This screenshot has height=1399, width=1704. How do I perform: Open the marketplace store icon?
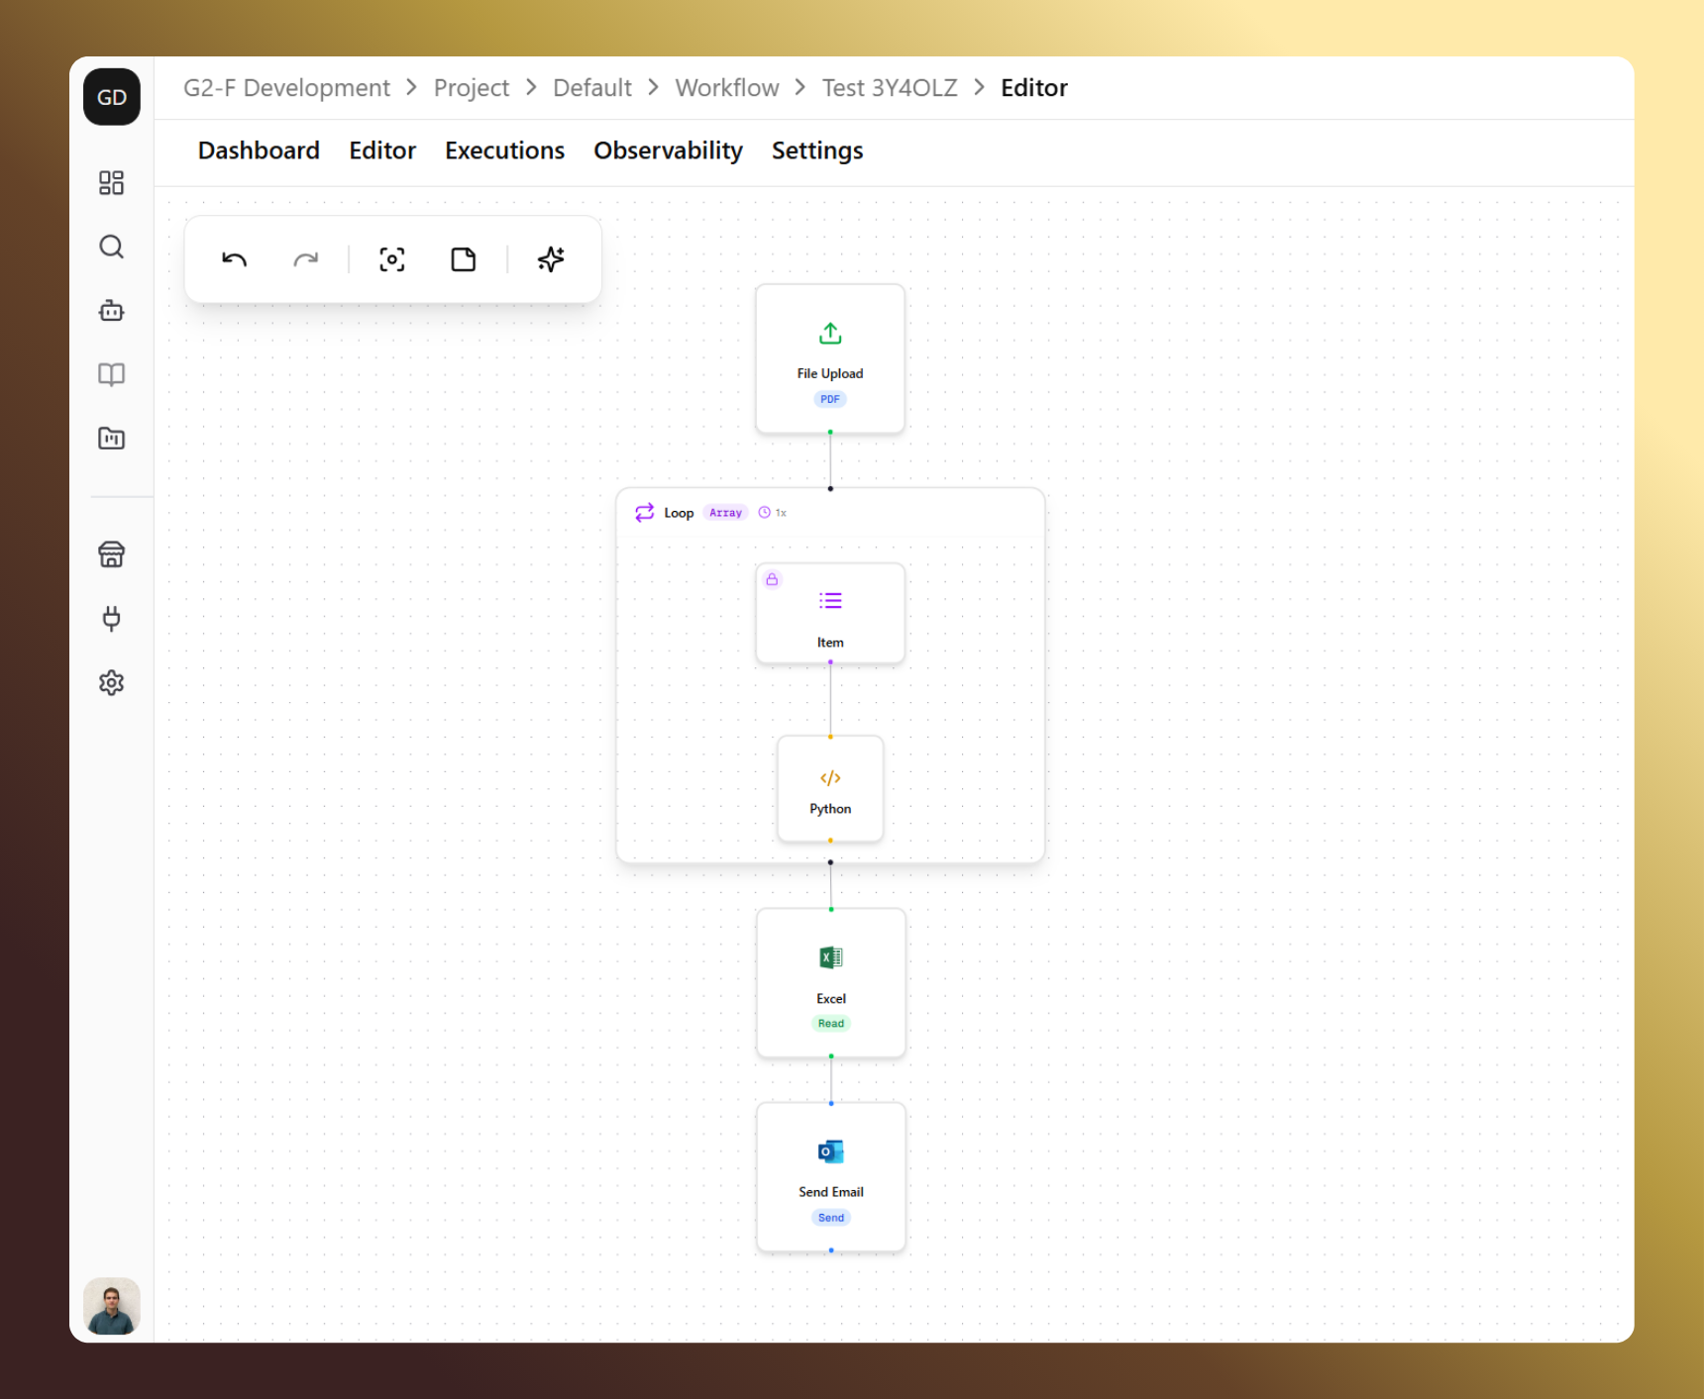(x=112, y=554)
